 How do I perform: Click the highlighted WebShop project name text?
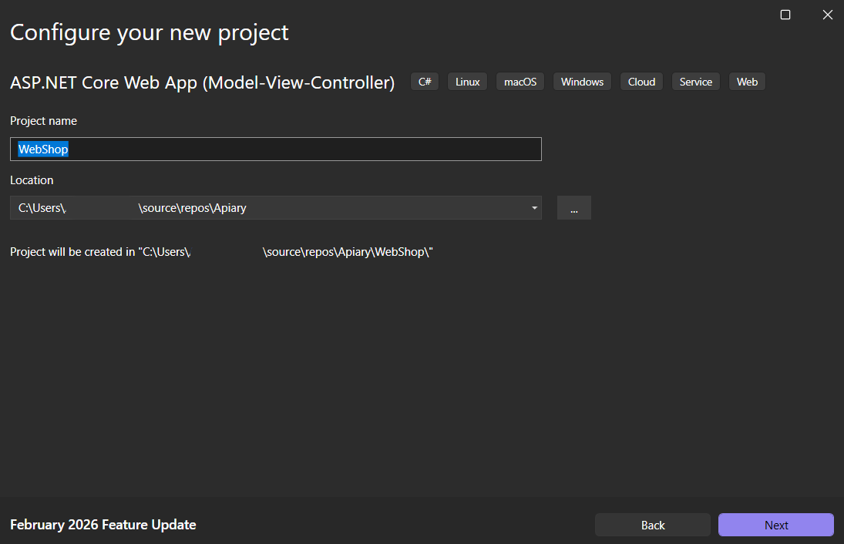(x=42, y=149)
